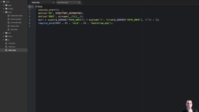Select the fonts folder label
Screen dimensions: 199x112
(10, 36)
